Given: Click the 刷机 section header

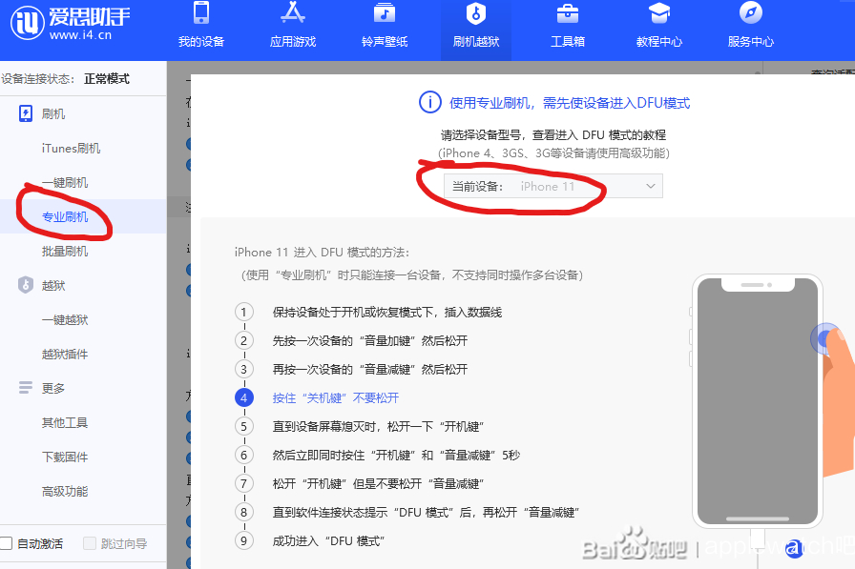Looking at the screenshot, I should click(52, 113).
